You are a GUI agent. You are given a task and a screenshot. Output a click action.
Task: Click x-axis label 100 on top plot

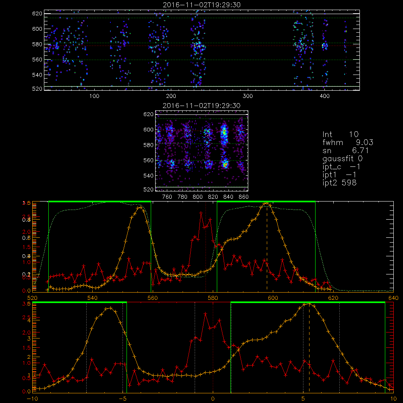[94, 96]
